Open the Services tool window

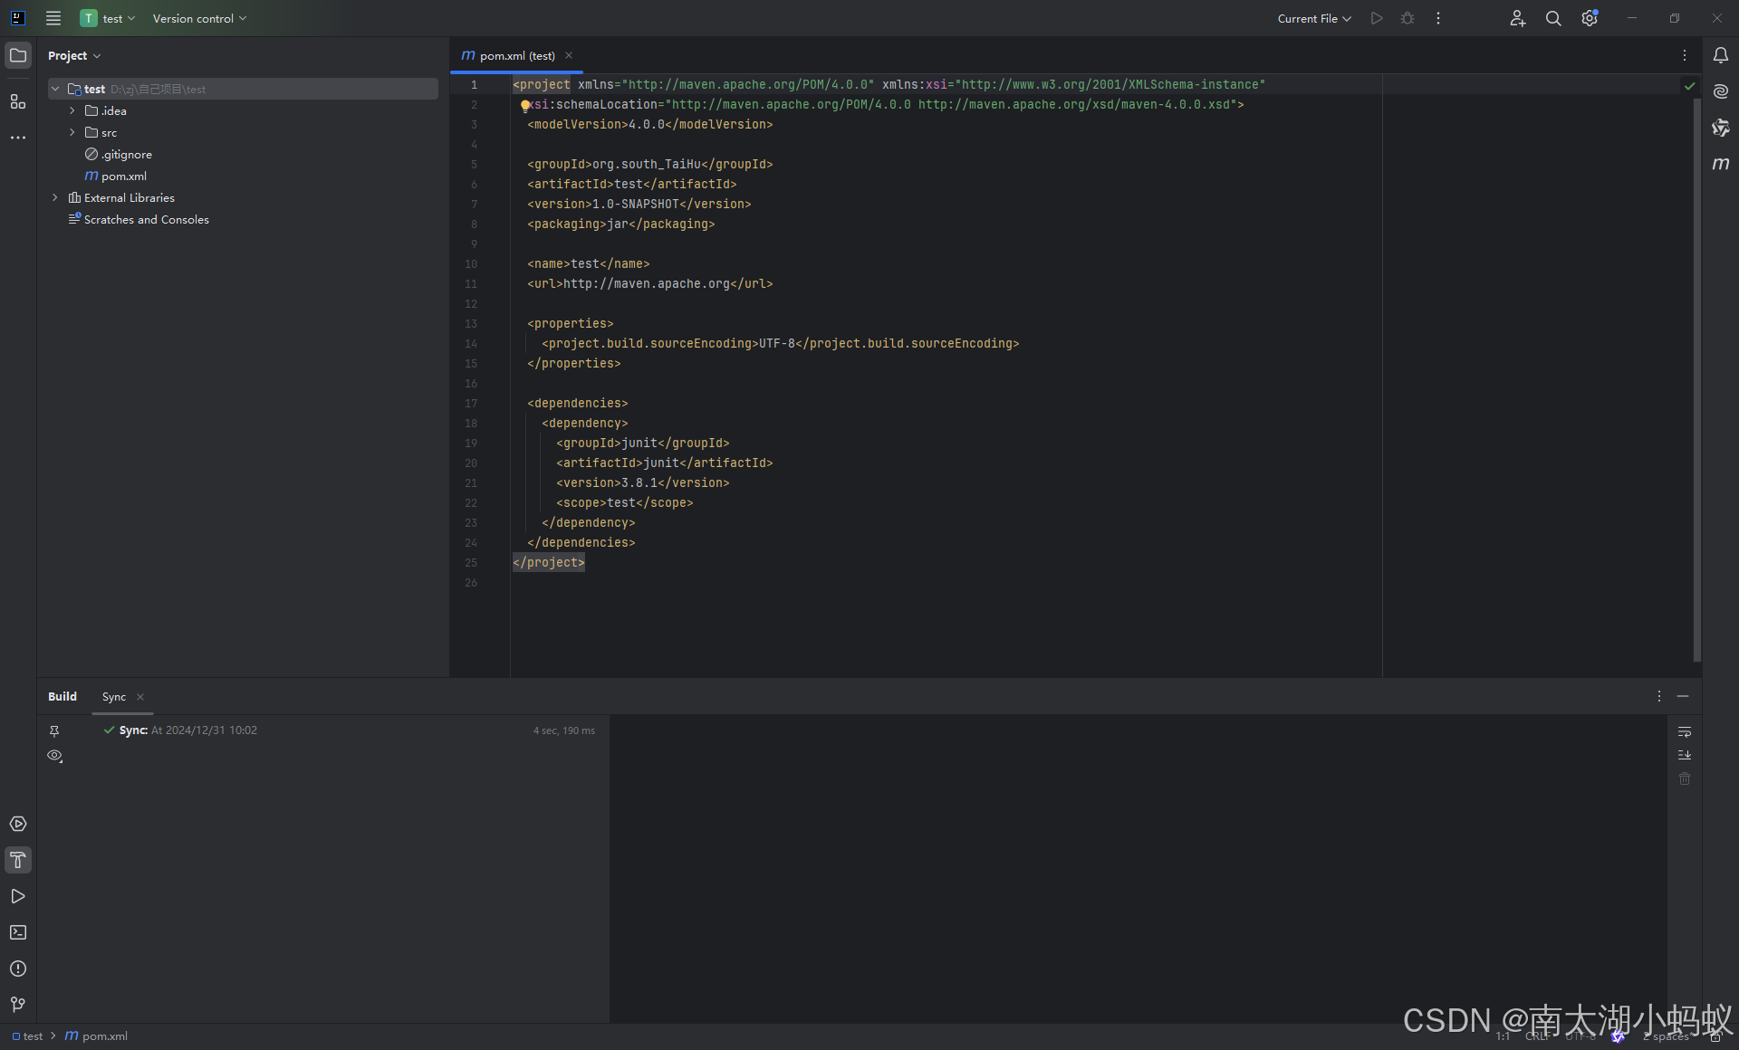(x=17, y=824)
